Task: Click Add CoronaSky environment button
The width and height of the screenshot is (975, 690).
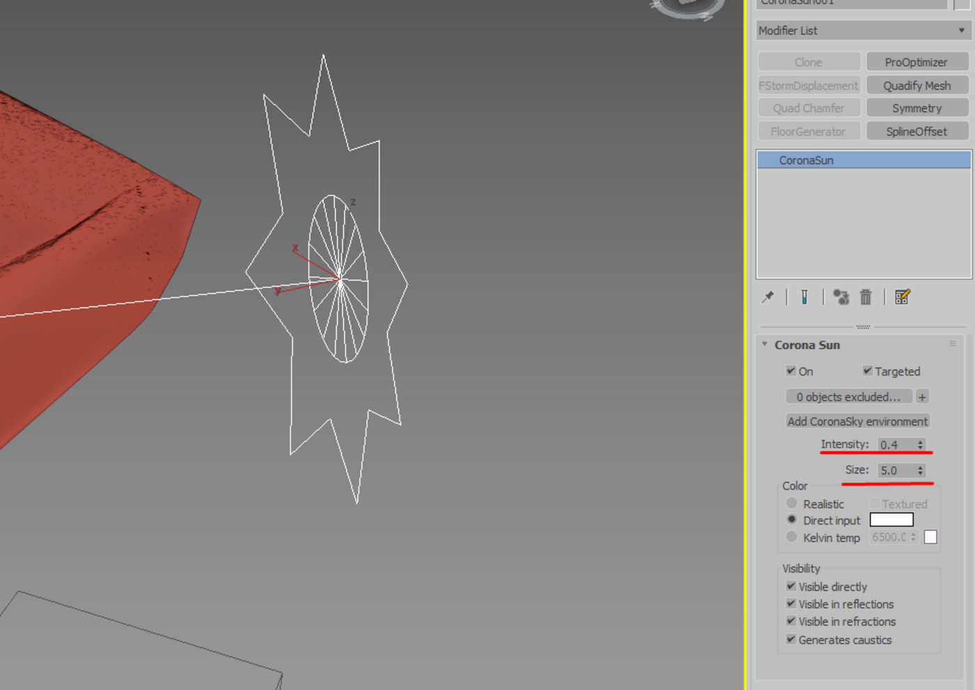Action: [858, 421]
